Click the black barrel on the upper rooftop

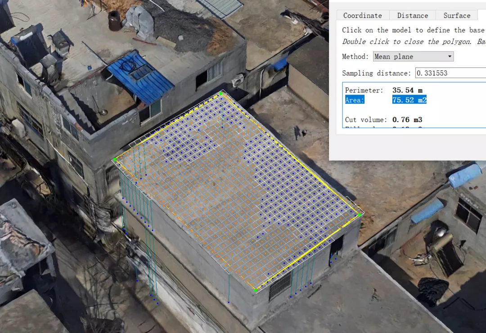(115, 21)
